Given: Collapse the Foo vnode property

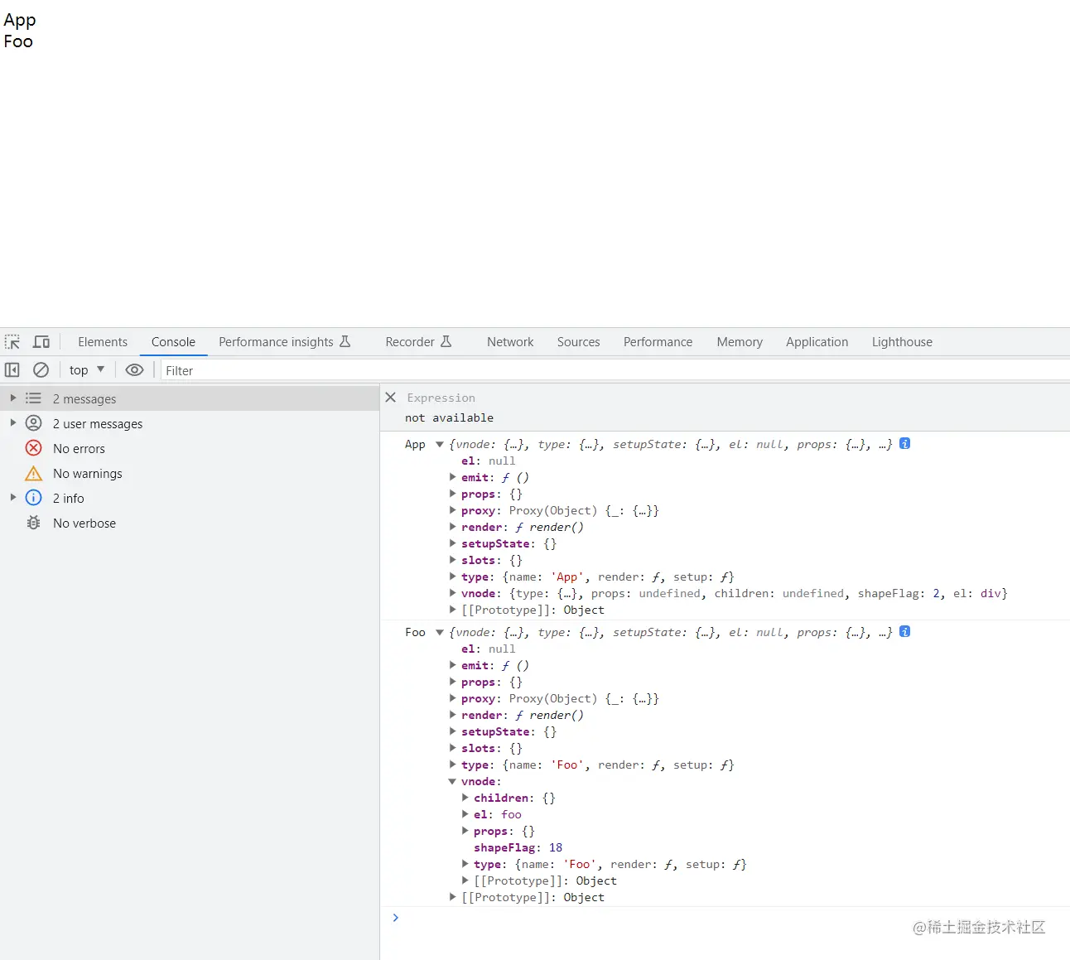Looking at the screenshot, I should point(452,781).
